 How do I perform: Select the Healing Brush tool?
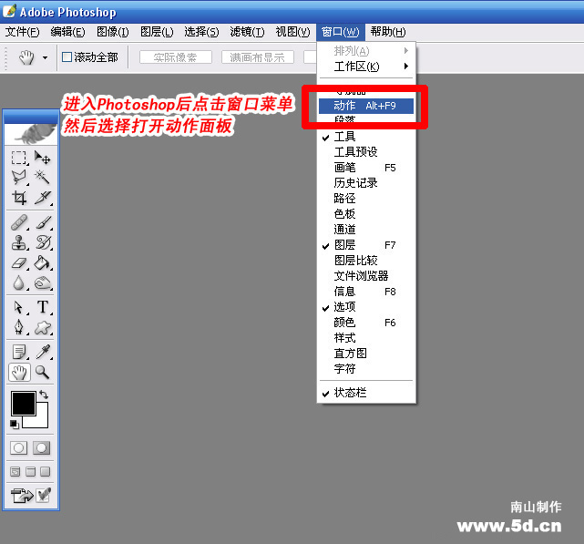18,222
